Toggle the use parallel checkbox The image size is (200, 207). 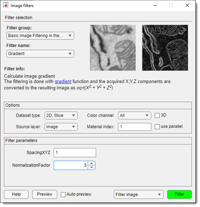(157, 127)
